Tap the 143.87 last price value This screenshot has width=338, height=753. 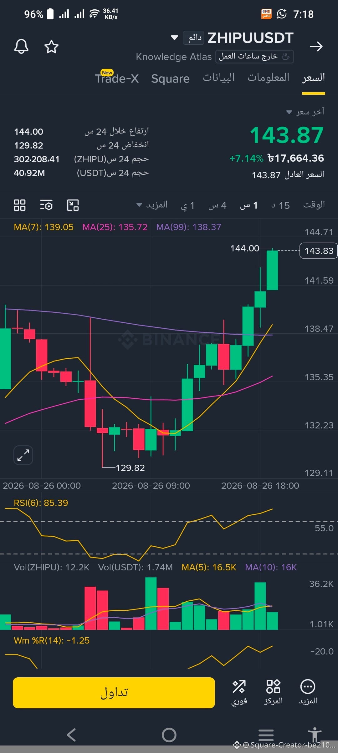pyautogui.click(x=287, y=135)
